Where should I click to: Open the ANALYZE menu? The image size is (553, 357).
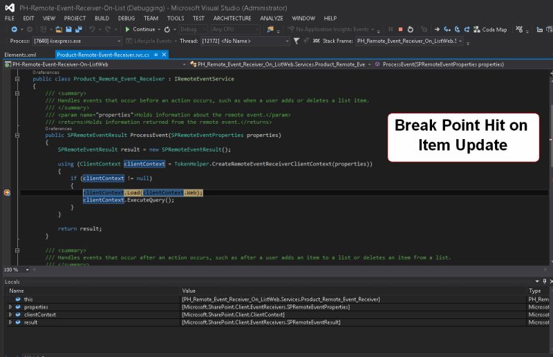(x=271, y=19)
